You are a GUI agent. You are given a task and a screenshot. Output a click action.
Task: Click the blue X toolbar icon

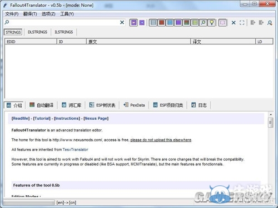(x=234, y=23)
